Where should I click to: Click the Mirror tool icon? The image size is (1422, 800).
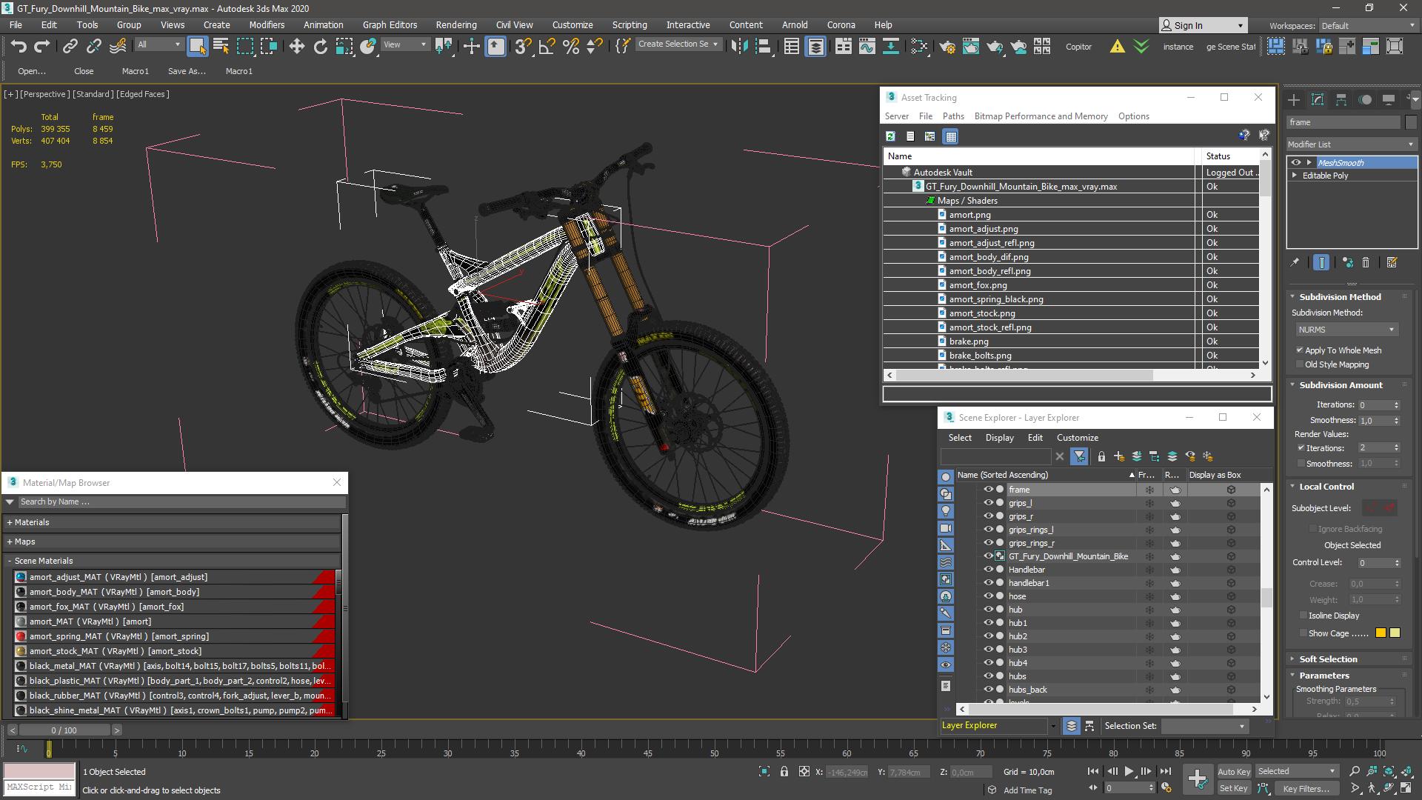click(x=738, y=46)
